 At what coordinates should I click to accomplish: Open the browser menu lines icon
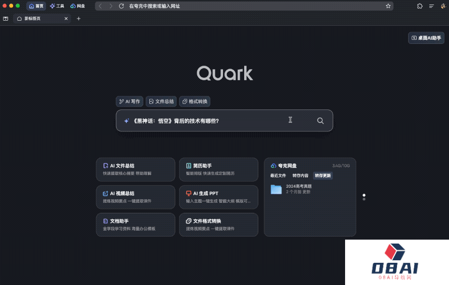tap(431, 6)
